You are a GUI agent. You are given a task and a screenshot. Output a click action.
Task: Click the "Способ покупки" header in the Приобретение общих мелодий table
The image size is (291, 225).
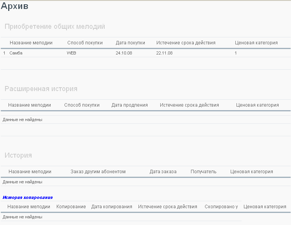[85, 43]
